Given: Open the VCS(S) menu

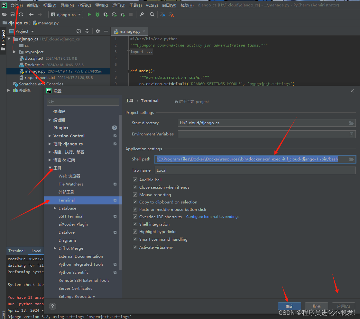Looking at the screenshot, I should (152, 5).
